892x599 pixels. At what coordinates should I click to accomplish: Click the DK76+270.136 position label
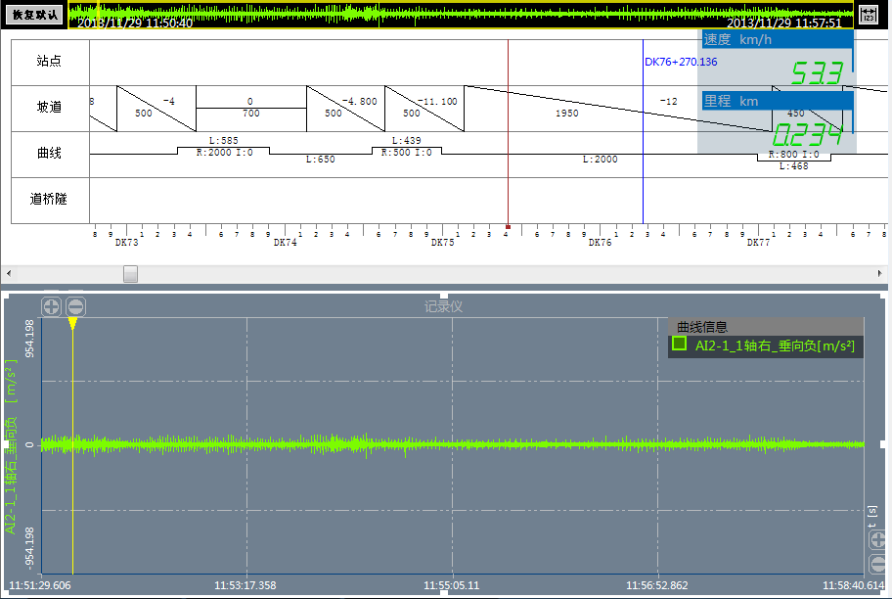[681, 62]
